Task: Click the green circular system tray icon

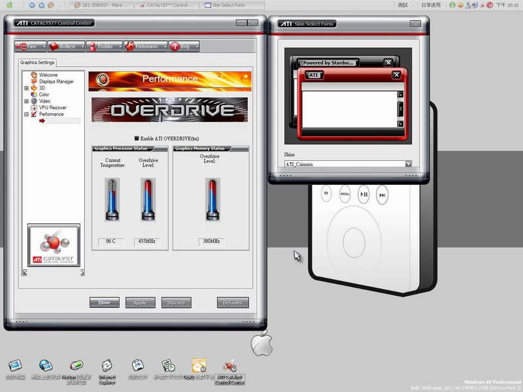Action: click(452, 5)
